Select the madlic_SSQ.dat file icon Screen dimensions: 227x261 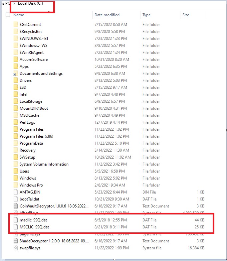coord(15,220)
